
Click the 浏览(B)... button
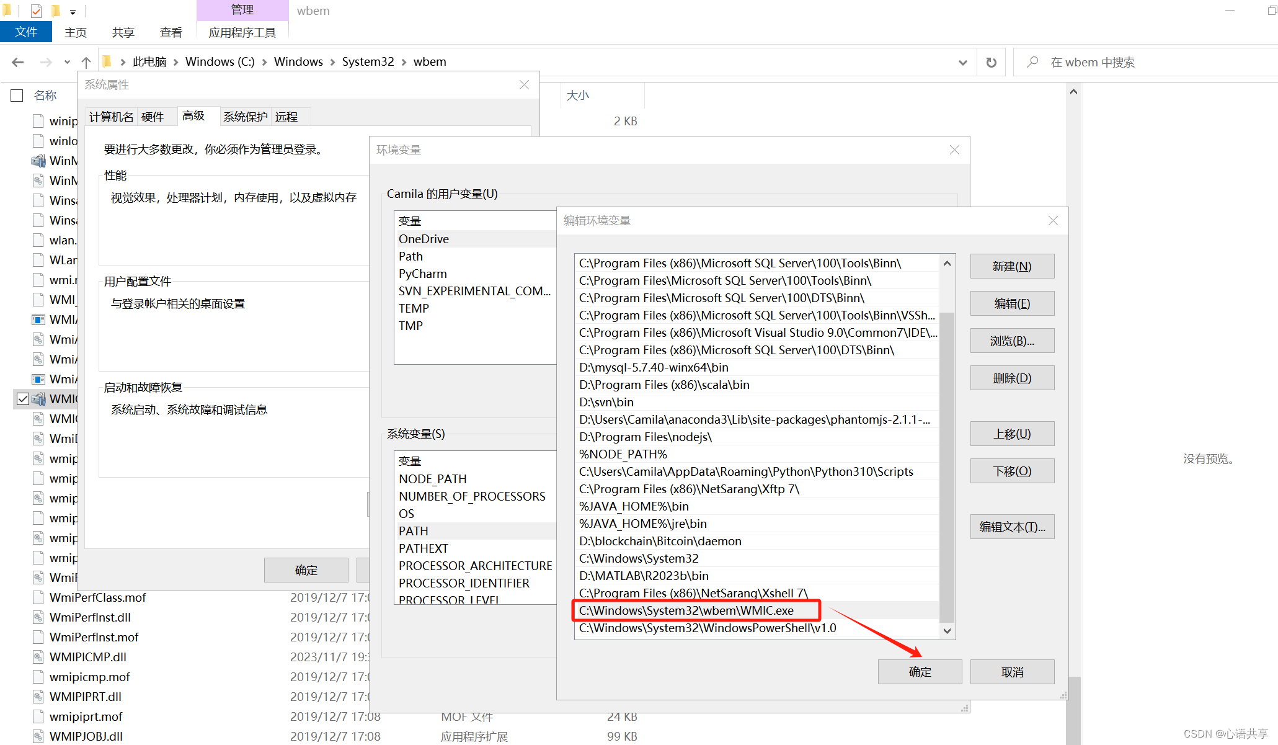(1011, 341)
